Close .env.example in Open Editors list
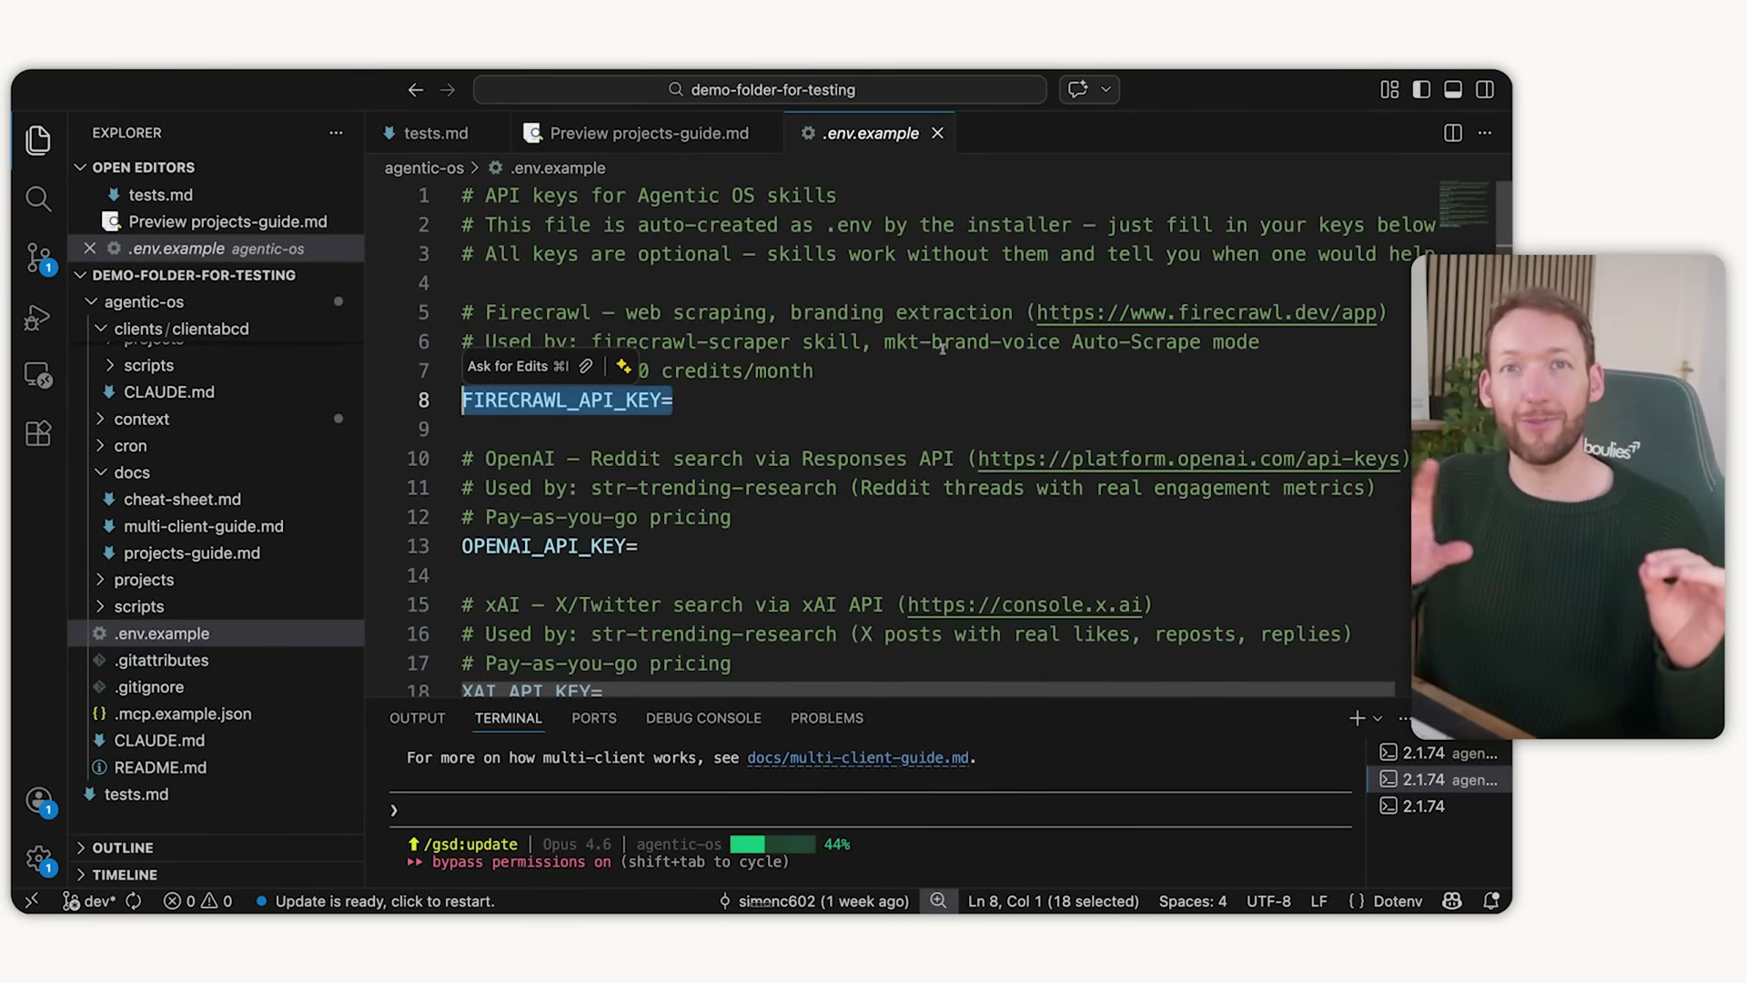Viewport: 1747px width, 983px height. click(x=90, y=248)
